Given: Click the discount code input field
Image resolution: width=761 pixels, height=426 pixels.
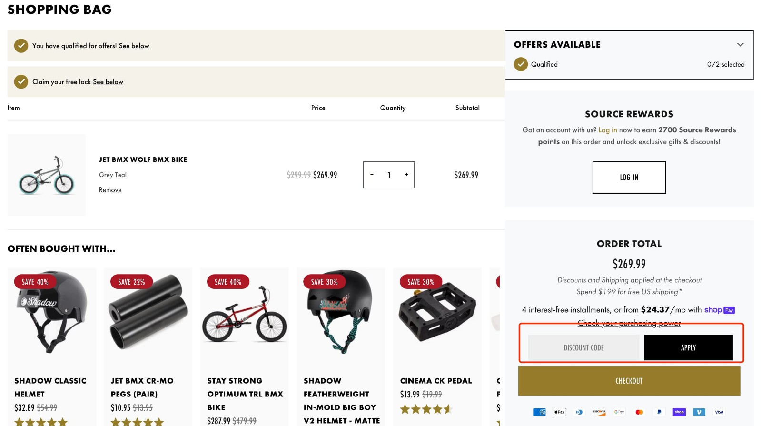Looking at the screenshot, I should [x=584, y=347].
